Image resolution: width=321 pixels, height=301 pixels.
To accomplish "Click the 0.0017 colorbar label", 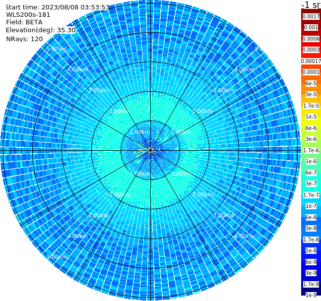I will click(311, 16).
